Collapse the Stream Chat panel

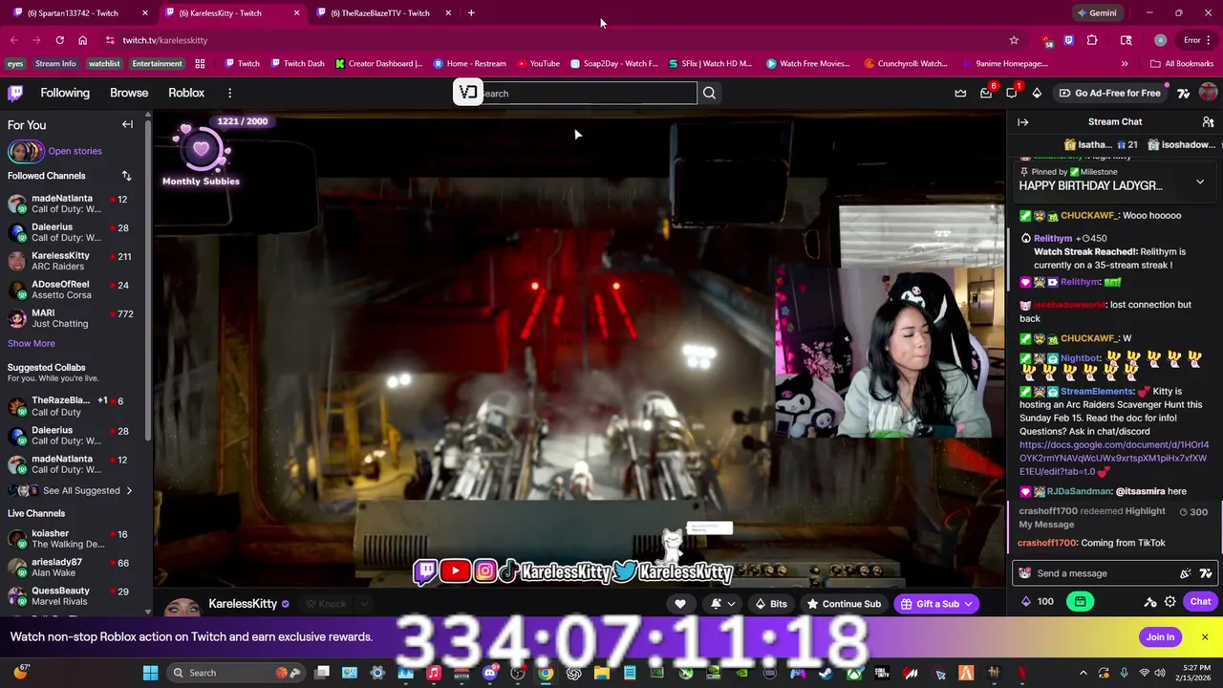(1022, 122)
